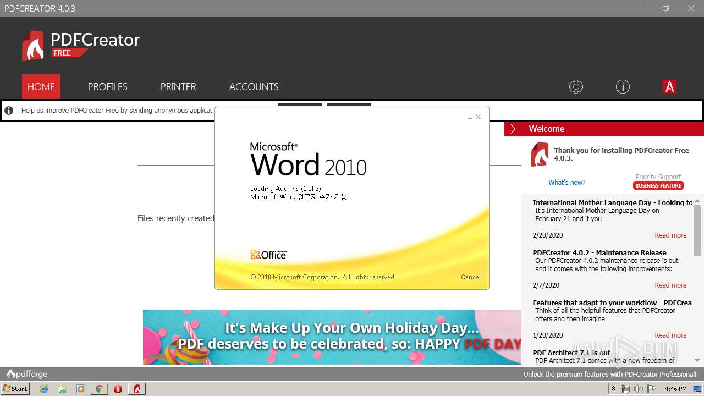Open Google Chrome from taskbar
This screenshot has height=396, width=704.
[99, 389]
